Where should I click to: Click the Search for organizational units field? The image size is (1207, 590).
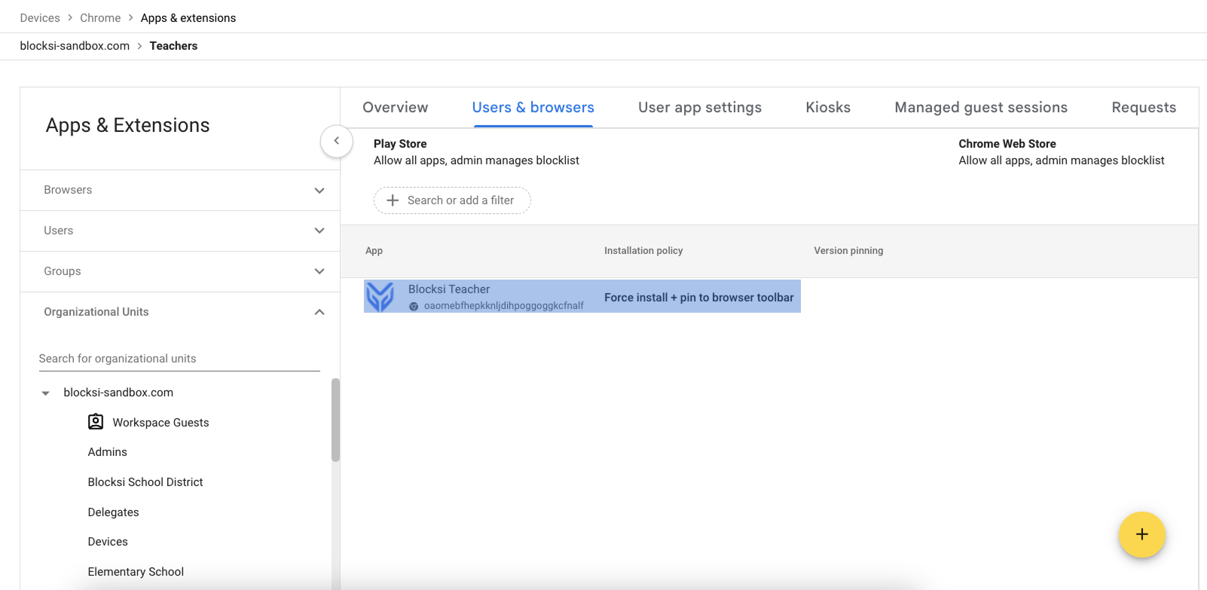pyautogui.click(x=179, y=359)
